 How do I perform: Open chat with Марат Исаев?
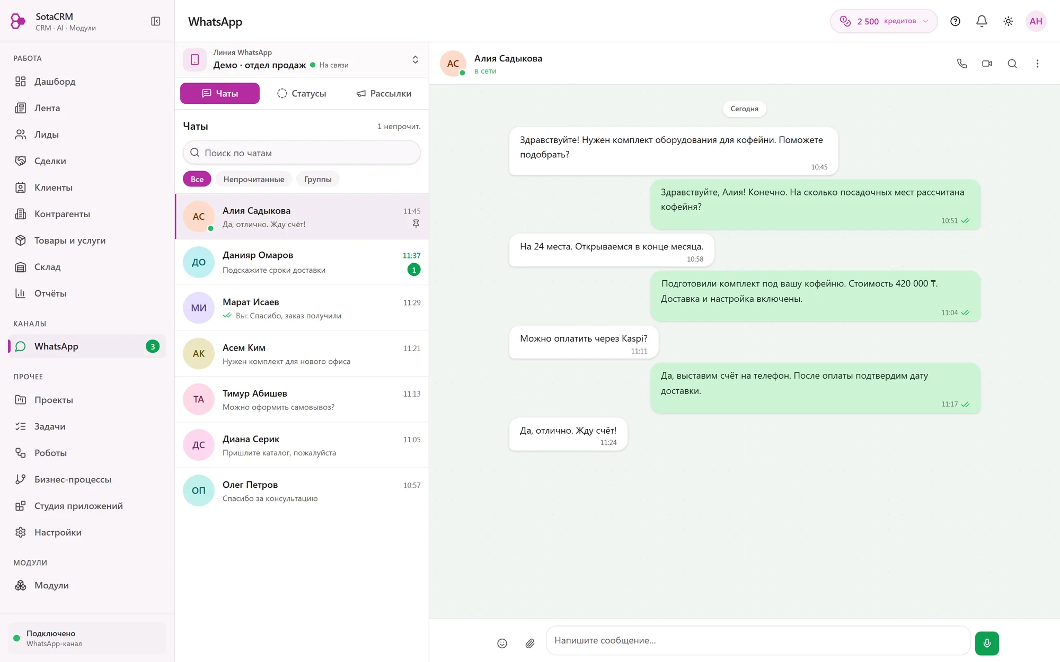(302, 308)
